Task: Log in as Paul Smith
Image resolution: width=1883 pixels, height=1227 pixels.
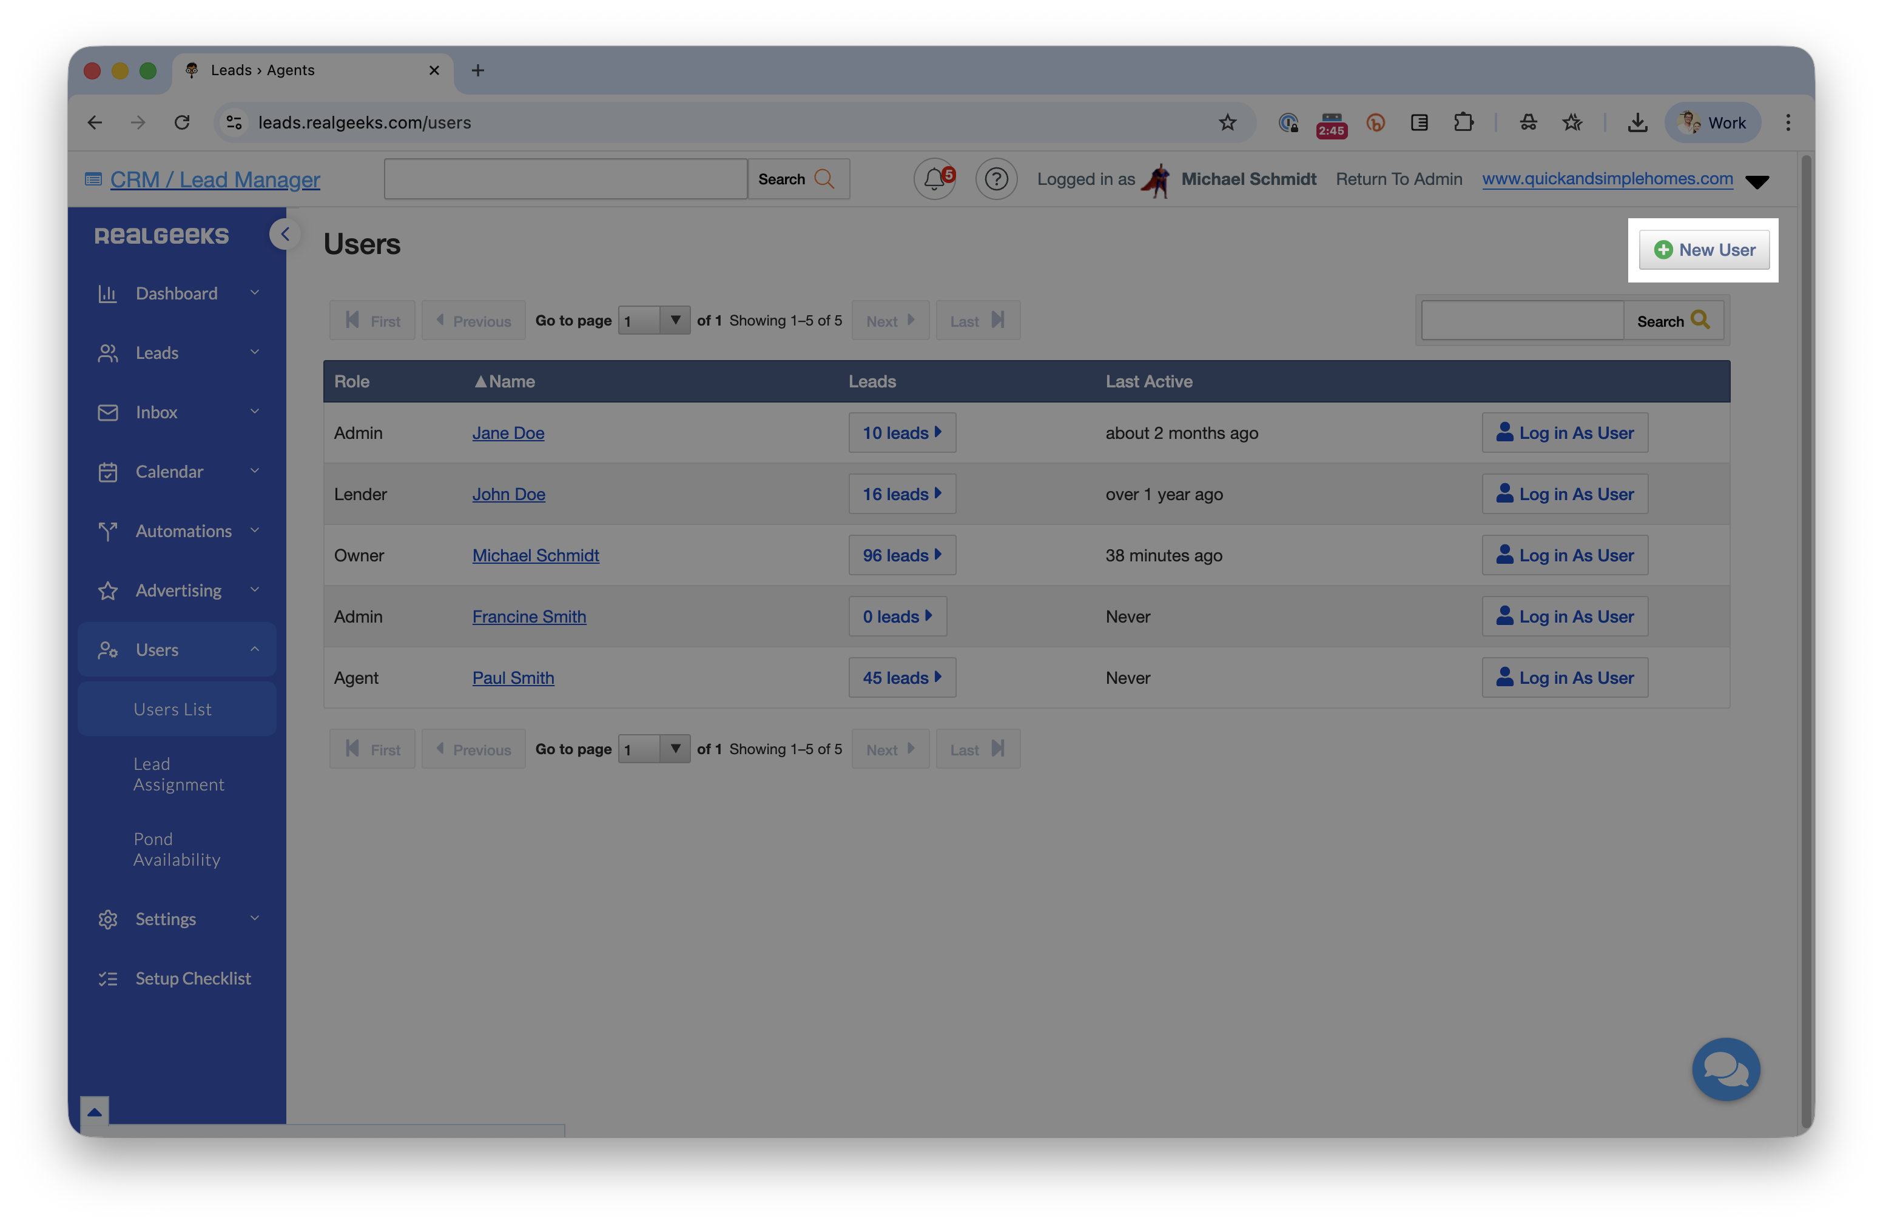Action: [x=1564, y=678]
